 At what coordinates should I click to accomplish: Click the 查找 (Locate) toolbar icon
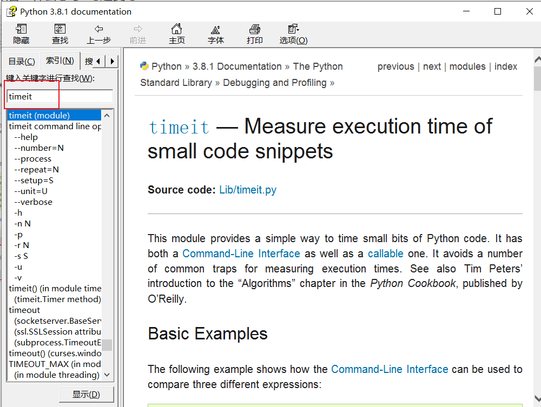coord(60,34)
